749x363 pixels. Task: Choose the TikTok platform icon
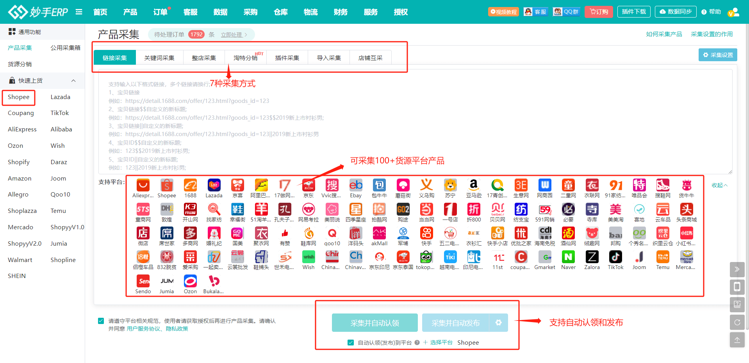point(615,257)
